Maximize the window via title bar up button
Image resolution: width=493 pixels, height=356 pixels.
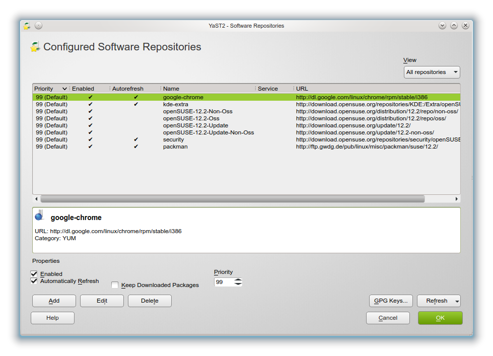tap(454, 26)
